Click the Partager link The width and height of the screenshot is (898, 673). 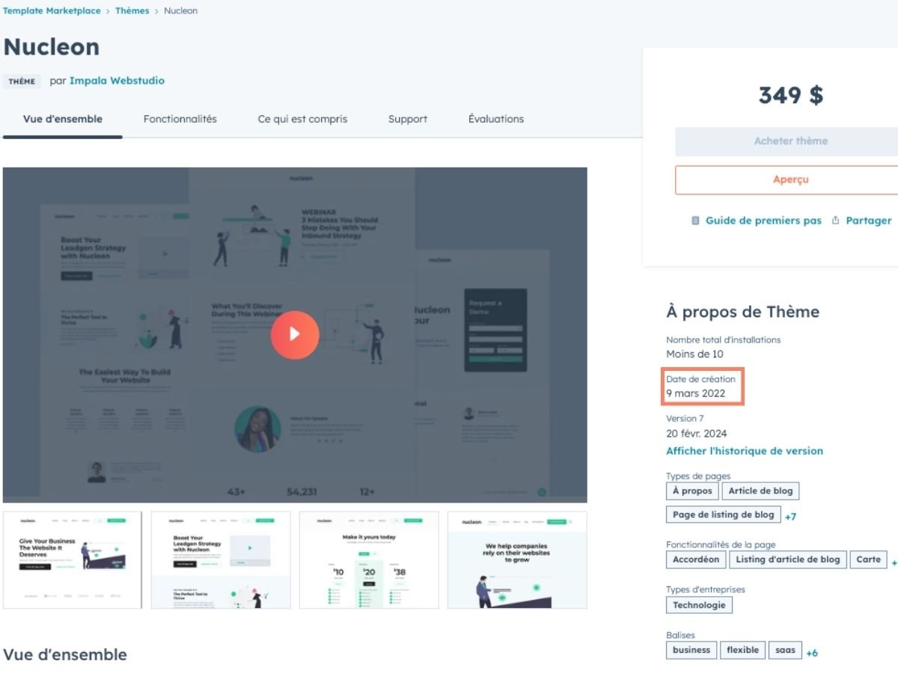[869, 221]
